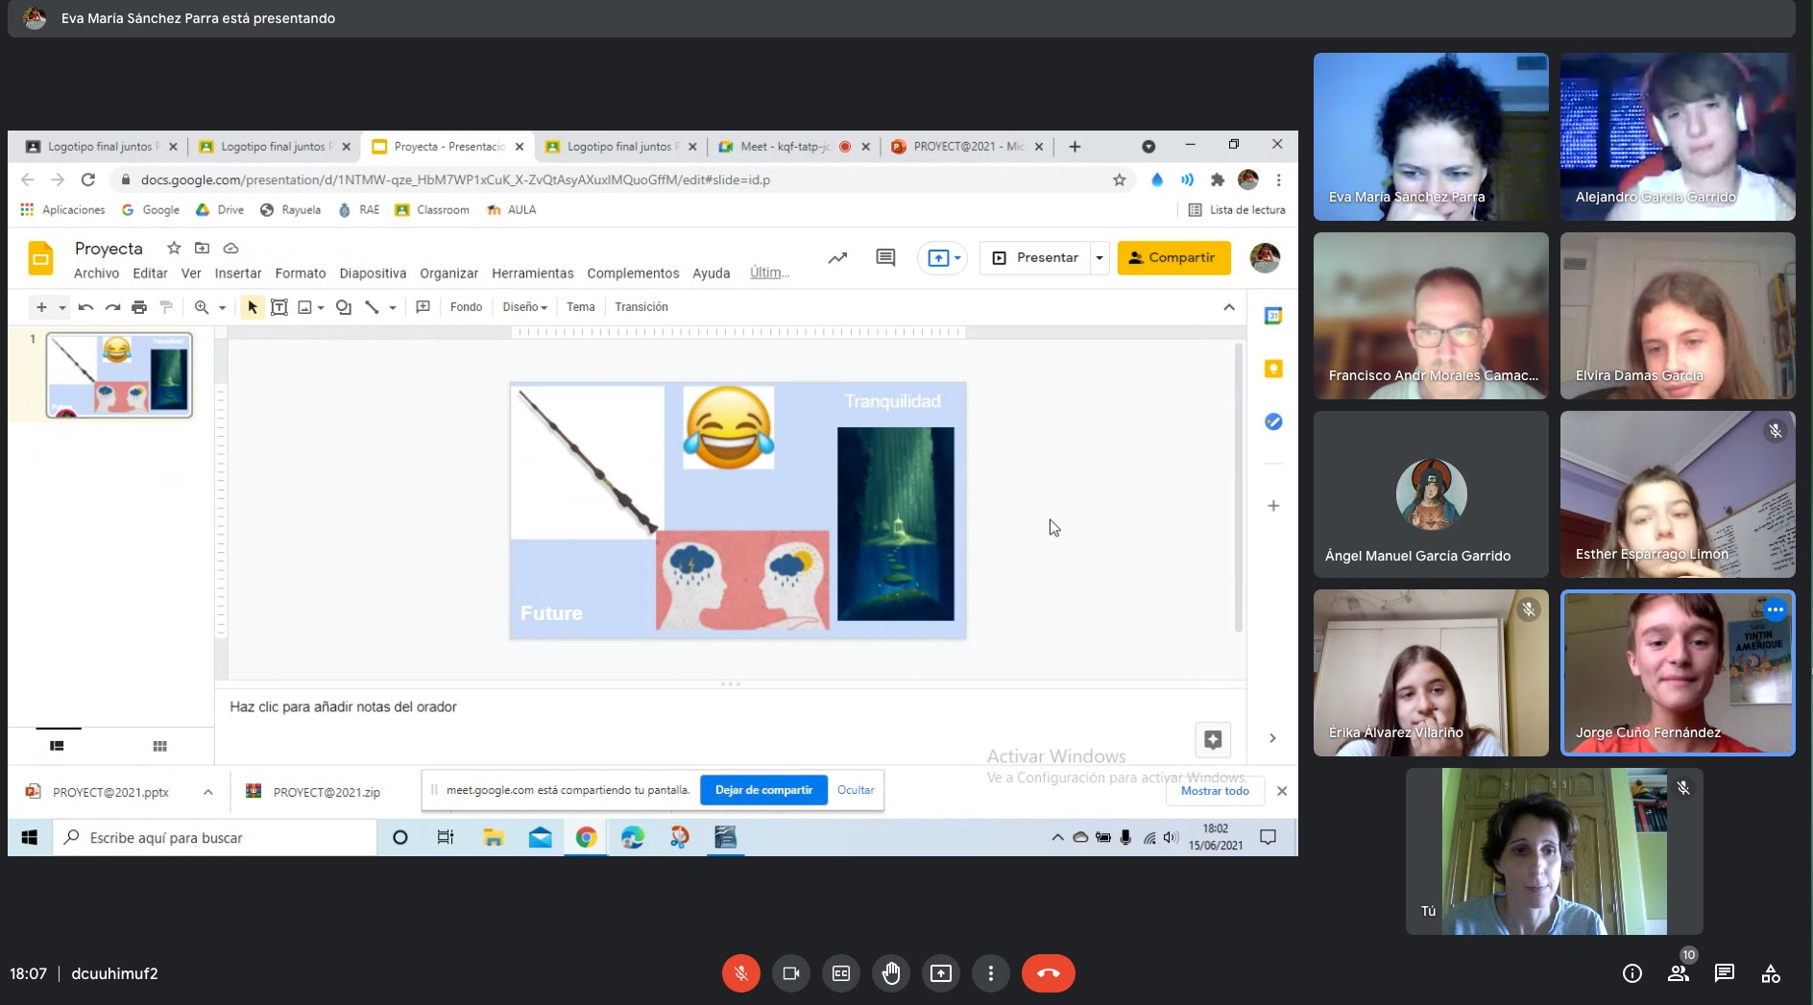This screenshot has width=1813, height=1005.
Task: Open the Herramientas menu
Action: pos(532,273)
